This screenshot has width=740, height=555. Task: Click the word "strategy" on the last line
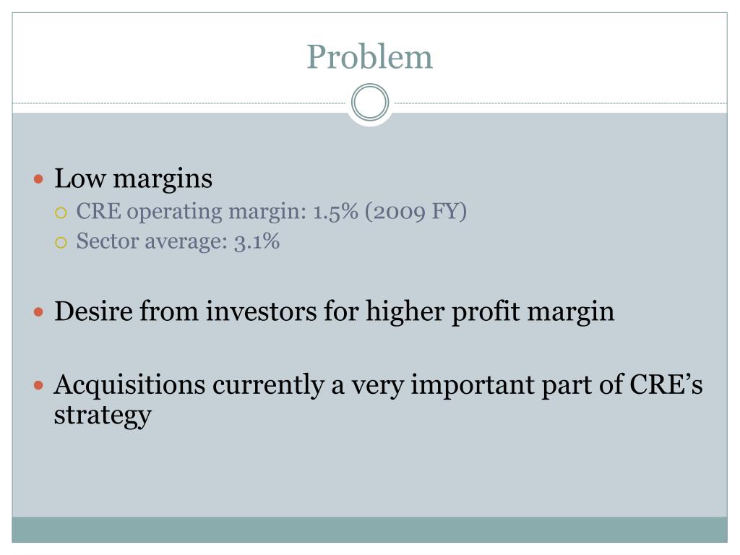tap(103, 416)
